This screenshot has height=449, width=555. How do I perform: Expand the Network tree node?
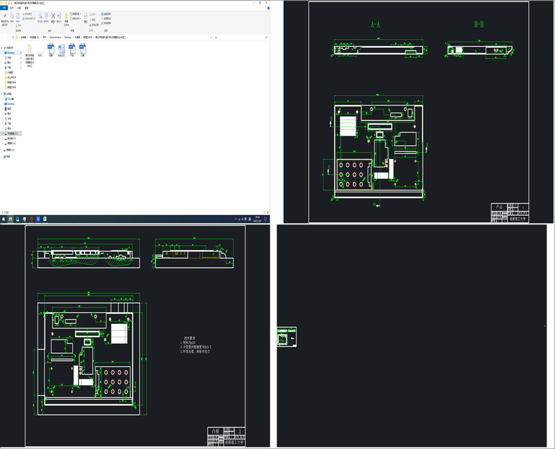[2, 157]
